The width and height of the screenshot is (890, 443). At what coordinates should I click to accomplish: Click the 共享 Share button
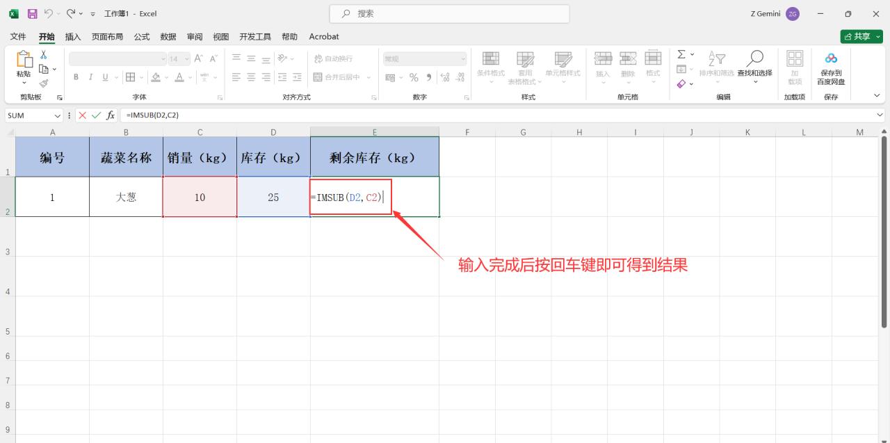coord(861,36)
